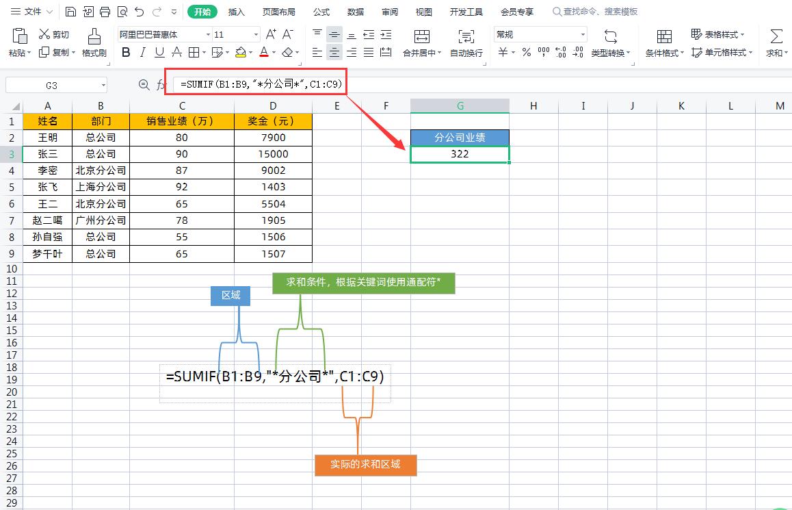Viewport: 792px width, 510px height.
Task: Click the Print icon
Action: (105, 12)
